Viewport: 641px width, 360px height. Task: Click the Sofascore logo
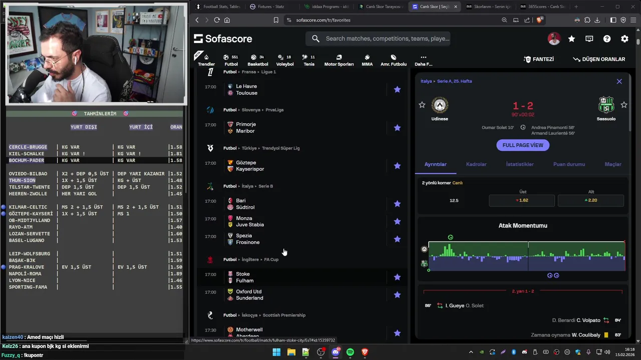pos(223,38)
